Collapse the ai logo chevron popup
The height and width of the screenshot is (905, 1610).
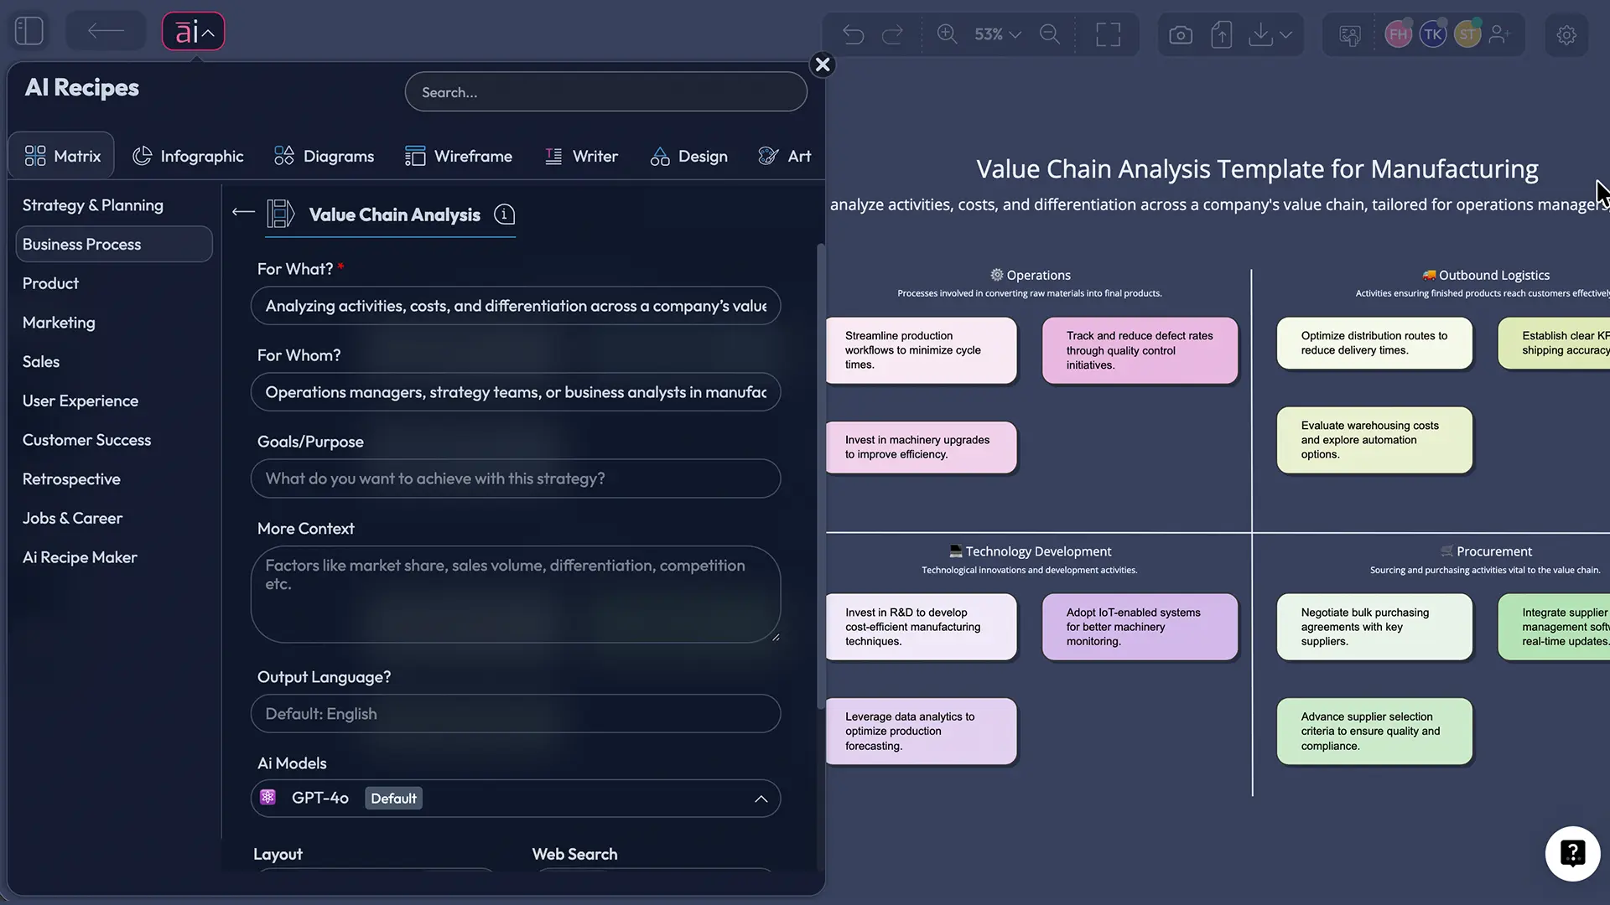click(206, 31)
